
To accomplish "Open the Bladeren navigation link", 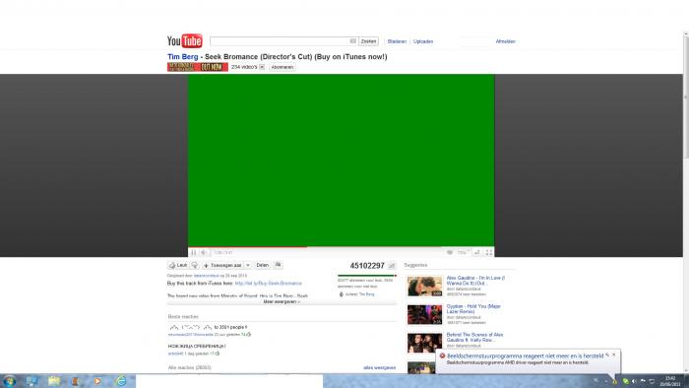I will click(397, 41).
